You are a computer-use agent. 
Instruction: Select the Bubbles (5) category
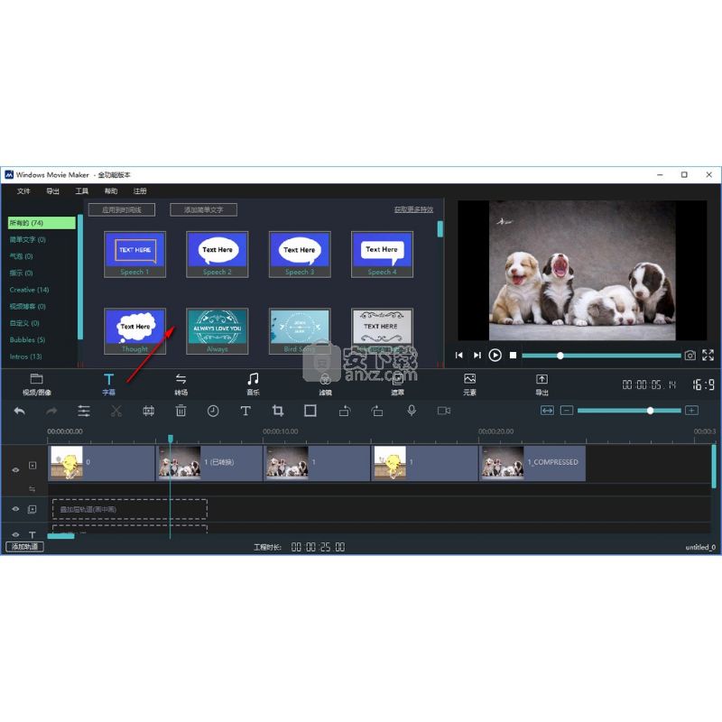click(29, 339)
